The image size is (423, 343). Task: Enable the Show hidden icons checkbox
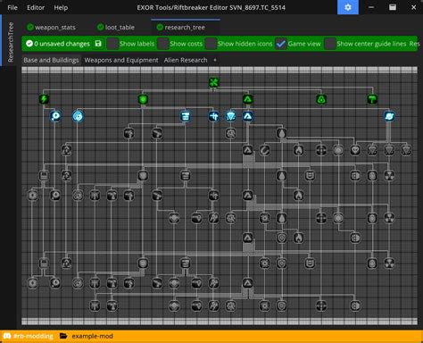[x=211, y=44]
